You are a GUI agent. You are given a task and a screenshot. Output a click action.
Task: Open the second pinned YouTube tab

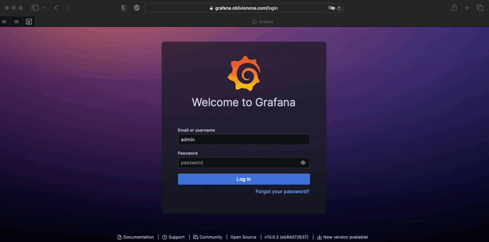pos(17,22)
